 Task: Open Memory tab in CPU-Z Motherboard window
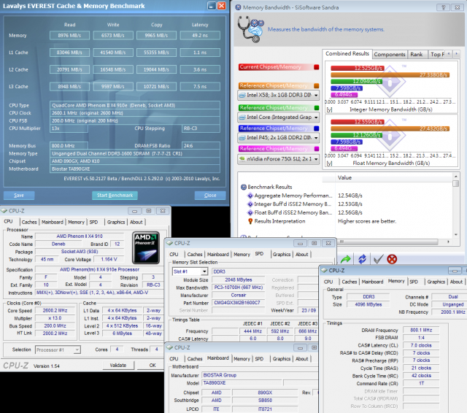(x=242, y=359)
